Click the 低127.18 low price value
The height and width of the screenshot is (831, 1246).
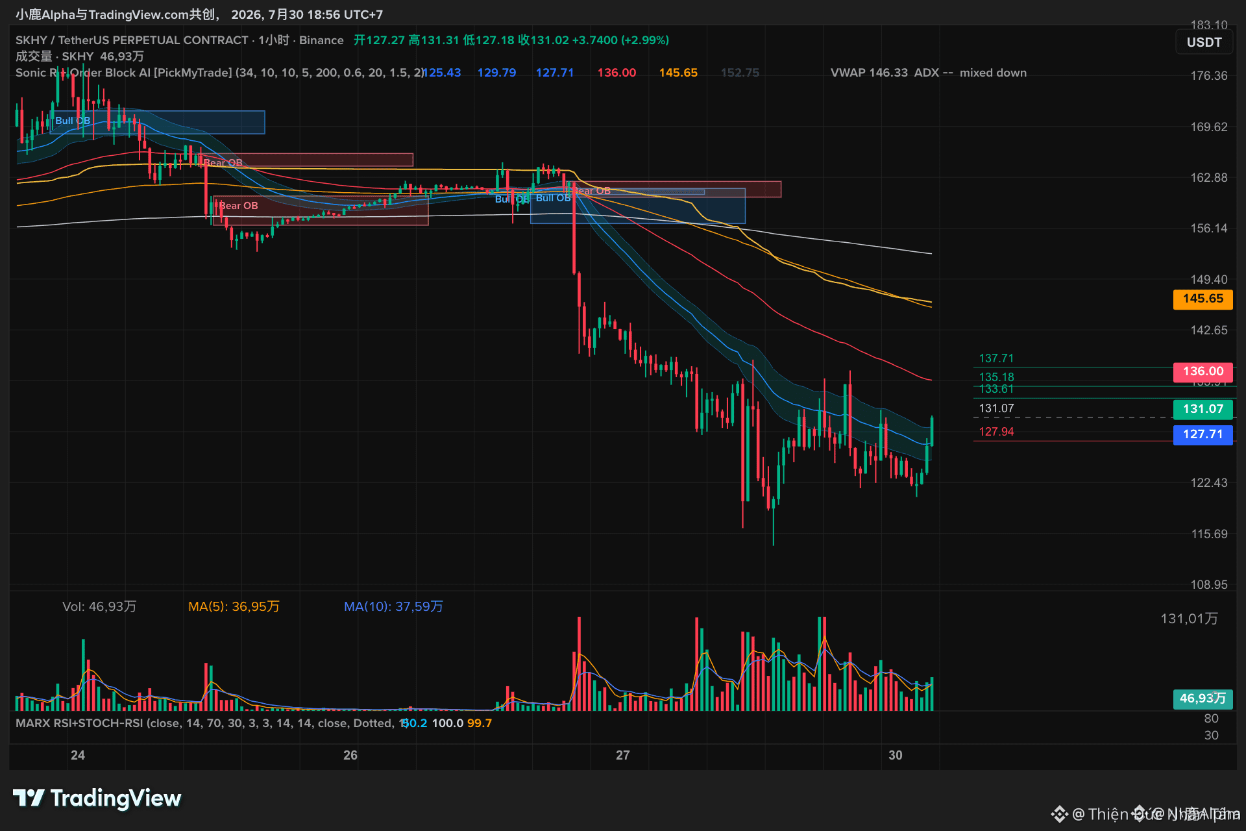488,40
